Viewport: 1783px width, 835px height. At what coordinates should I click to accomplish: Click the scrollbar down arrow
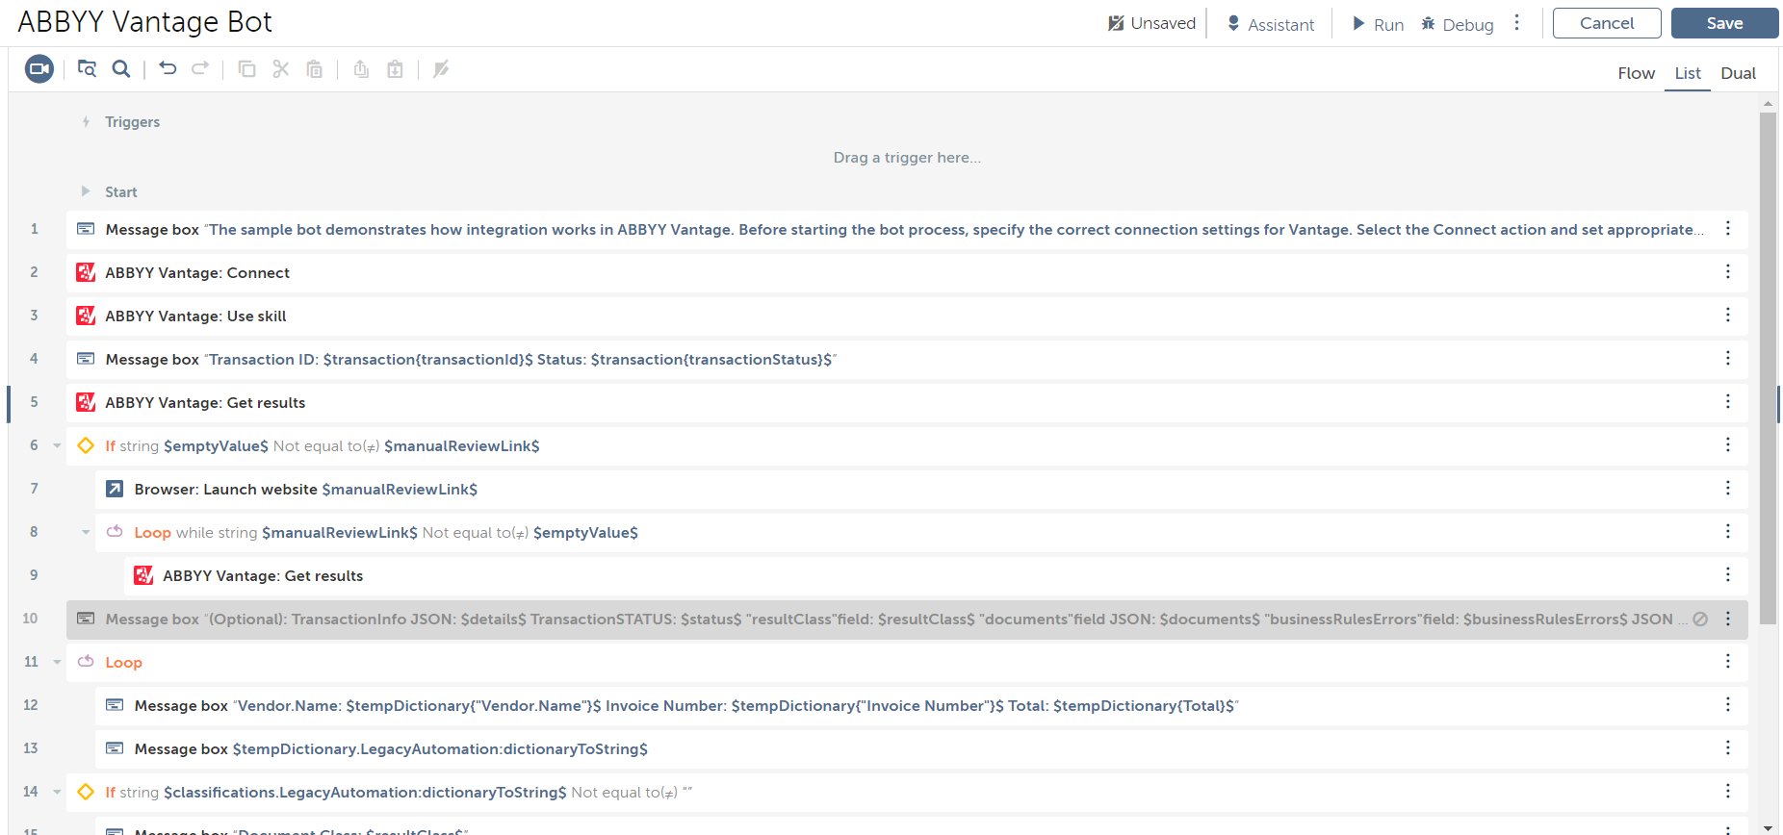[1768, 827]
